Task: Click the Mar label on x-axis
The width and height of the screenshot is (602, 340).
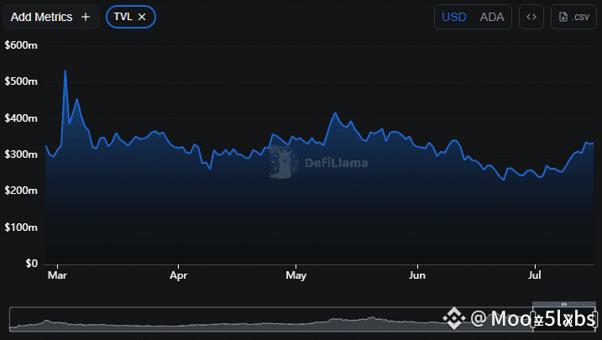Action: pos(57,275)
